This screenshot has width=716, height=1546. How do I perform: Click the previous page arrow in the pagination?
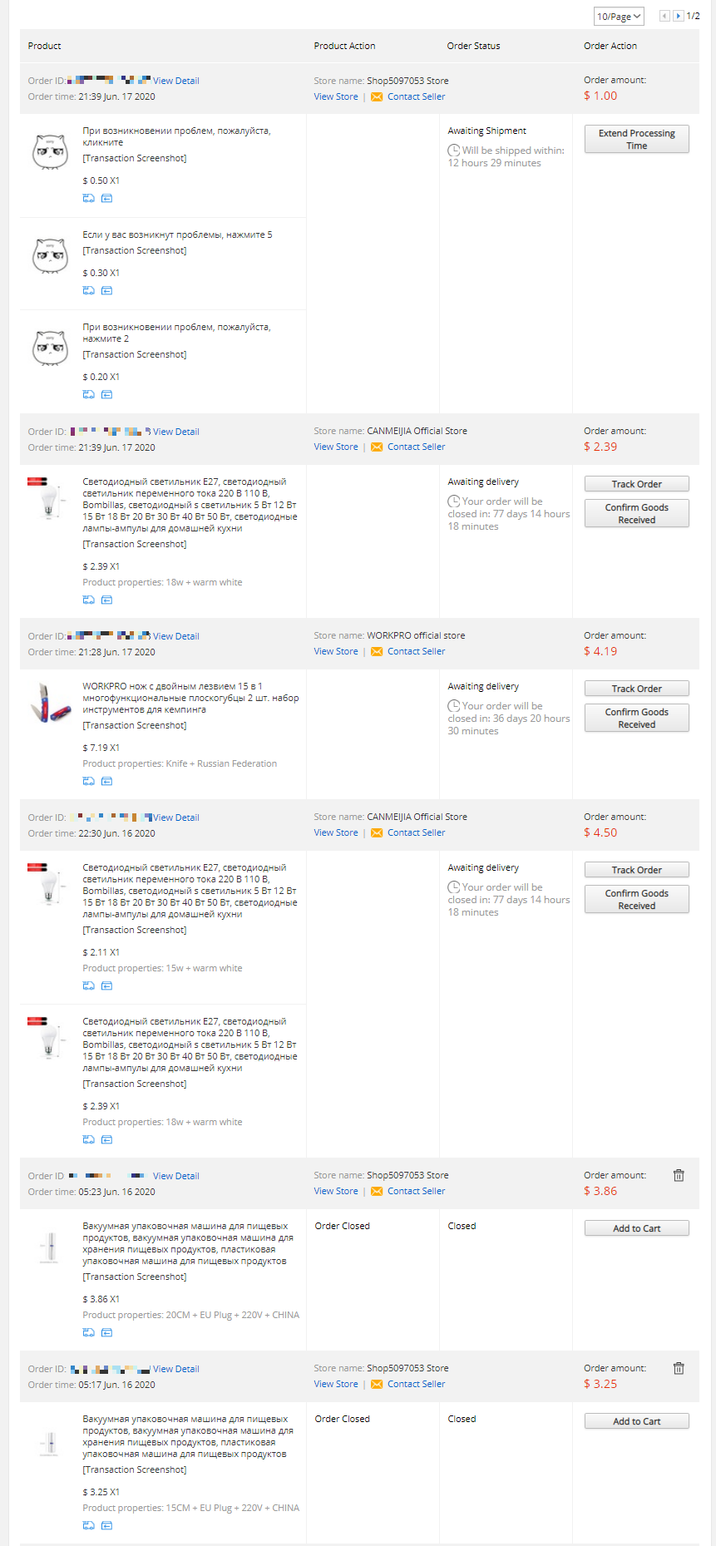pos(664,16)
